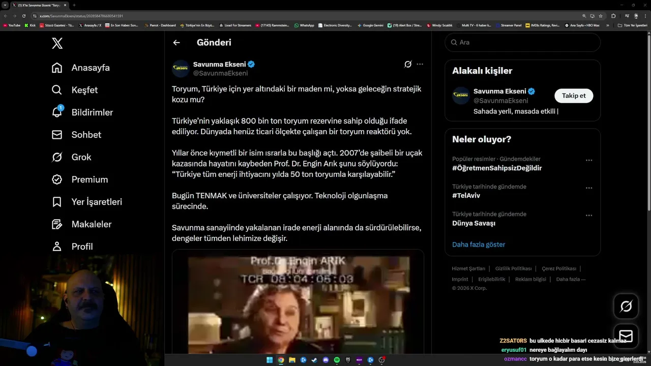This screenshot has height=366, width=651.
Task: Click the page vertical scrollbar
Action: 648,122
